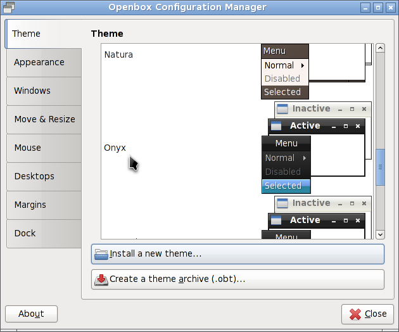
Task: Click the scroll down arrow in theme list
Action: [380, 234]
